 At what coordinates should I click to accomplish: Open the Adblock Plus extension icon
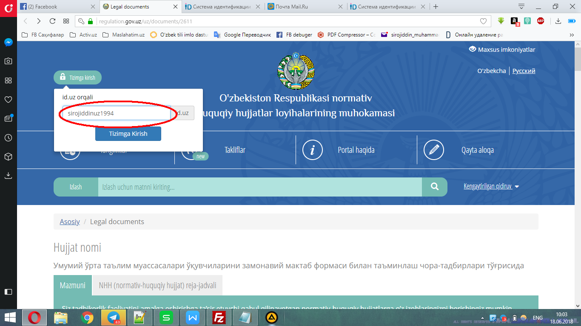click(541, 21)
